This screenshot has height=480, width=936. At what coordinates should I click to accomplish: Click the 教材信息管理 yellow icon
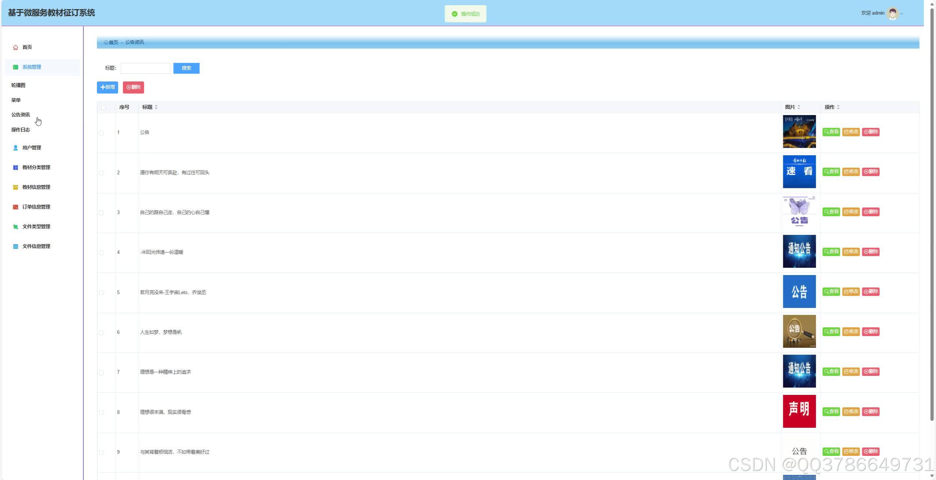(x=15, y=187)
